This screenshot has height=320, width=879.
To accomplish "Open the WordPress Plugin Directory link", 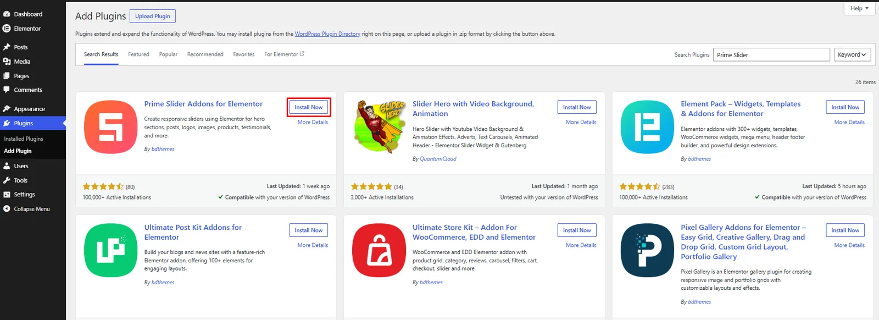I will 327,34.
